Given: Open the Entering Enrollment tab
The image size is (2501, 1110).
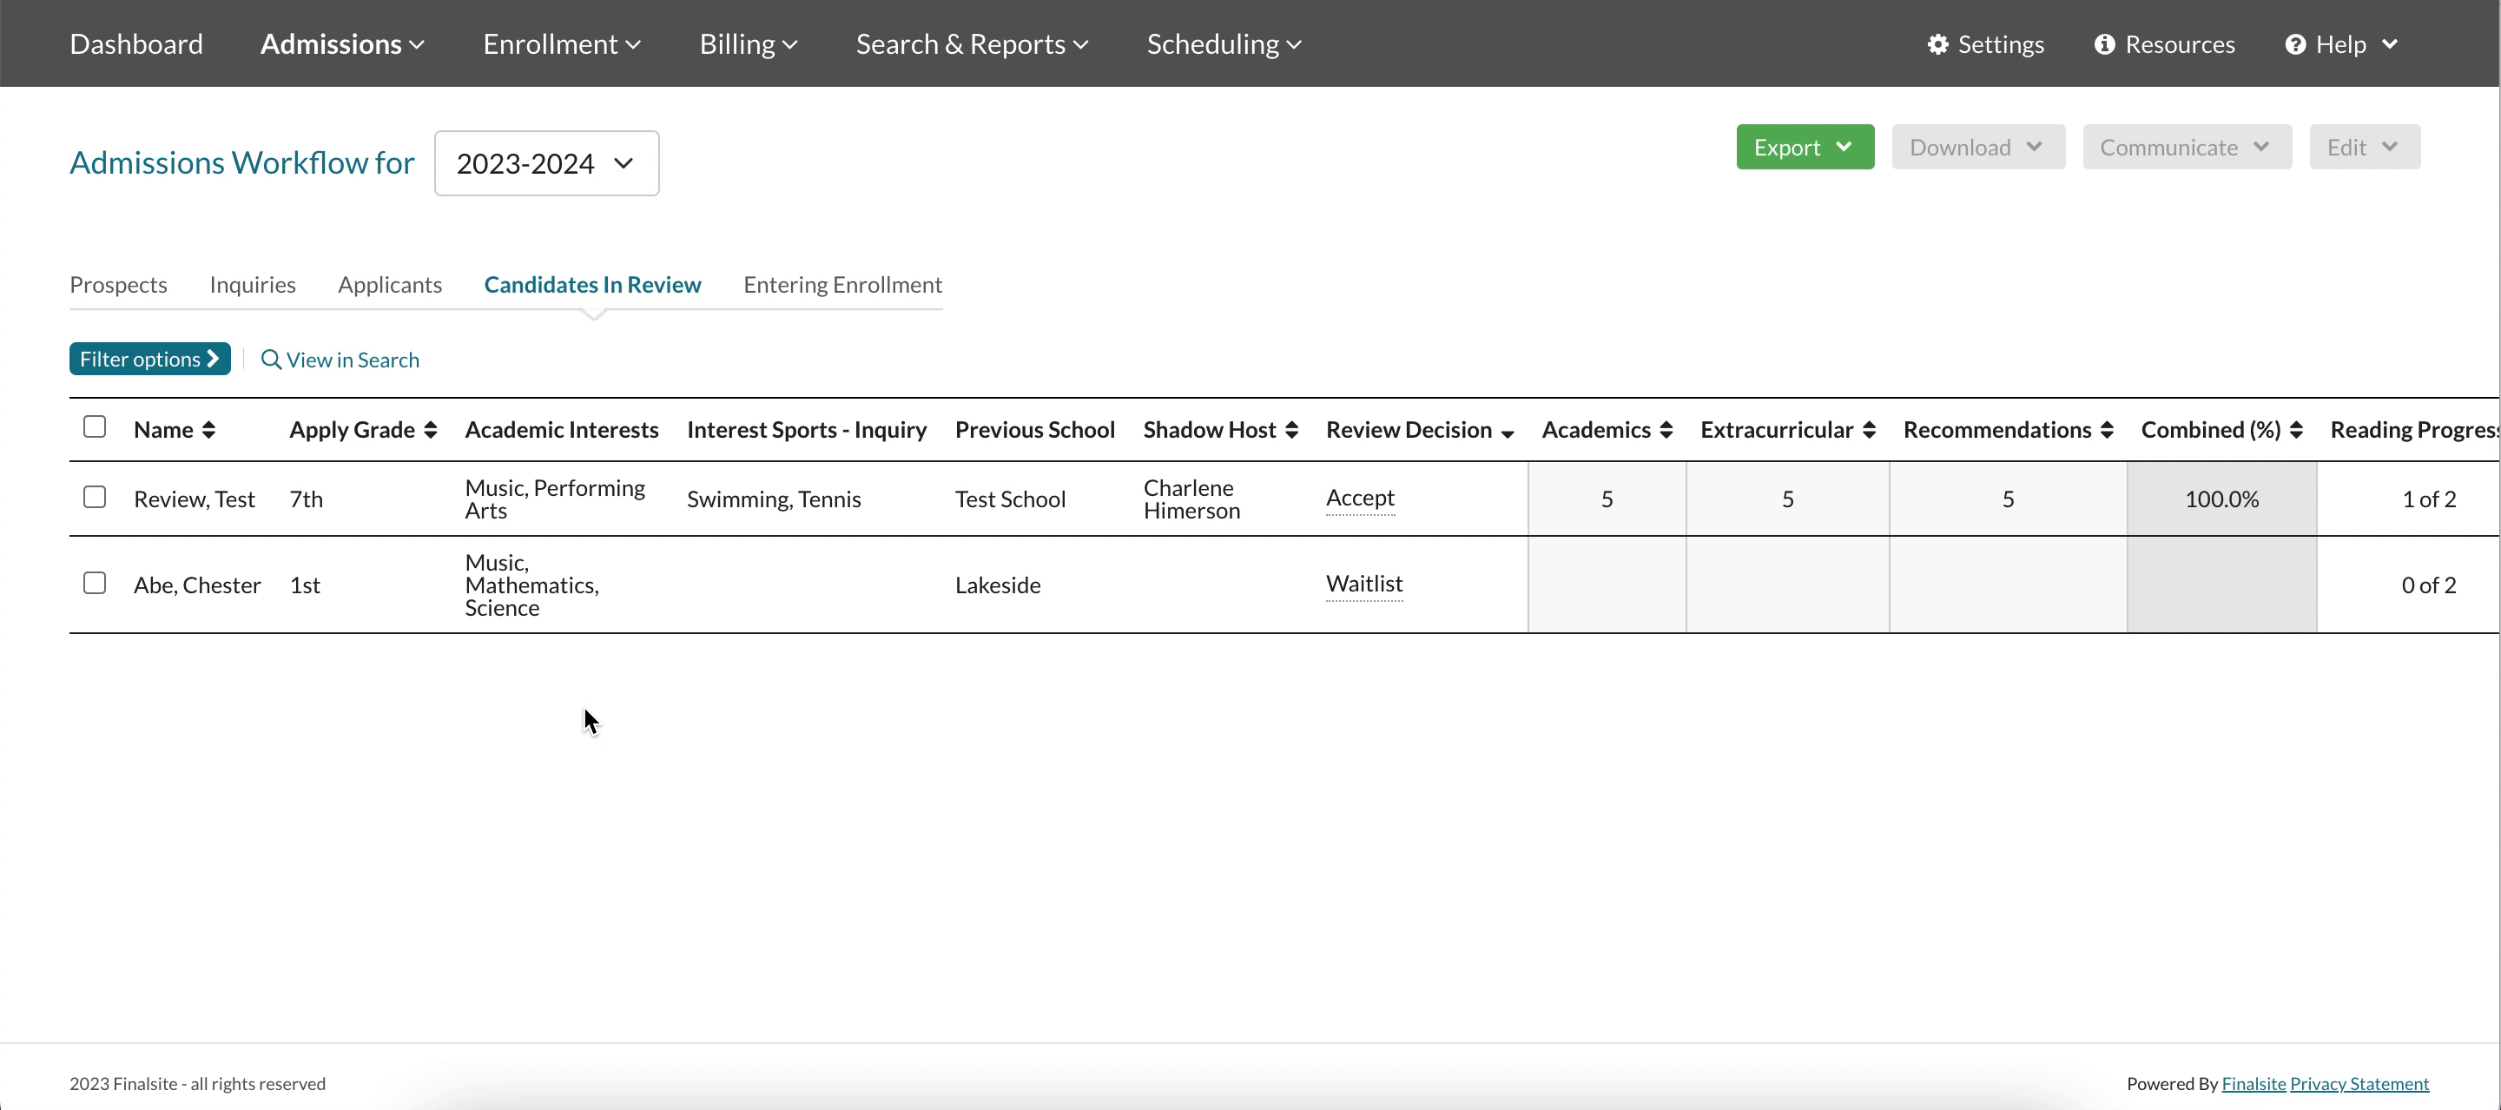Looking at the screenshot, I should [841, 285].
